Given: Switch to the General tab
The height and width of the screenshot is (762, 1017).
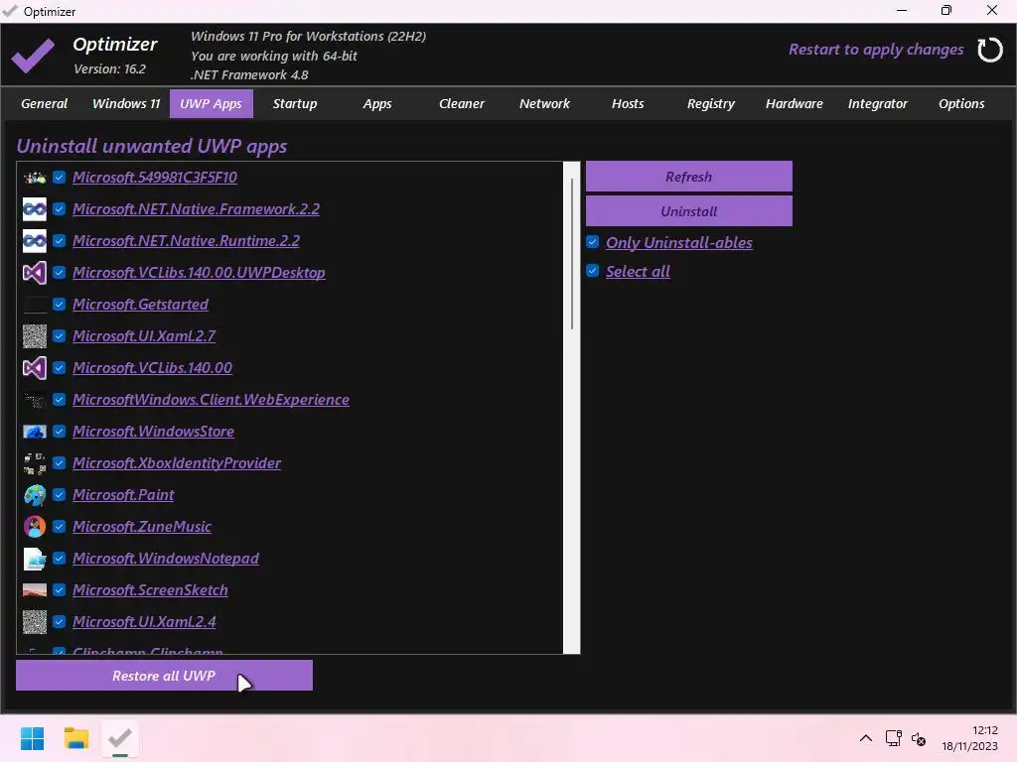Looking at the screenshot, I should coord(44,103).
